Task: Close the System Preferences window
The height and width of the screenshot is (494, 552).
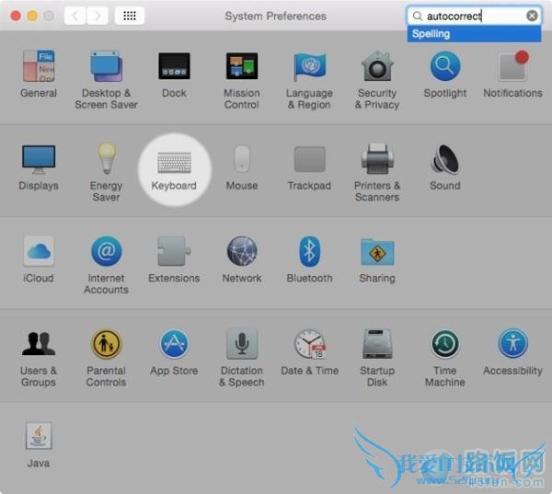Action: (16, 16)
